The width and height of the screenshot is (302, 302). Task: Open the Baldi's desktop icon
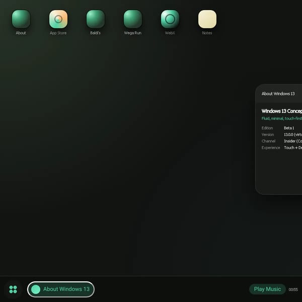[x=96, y=19]
